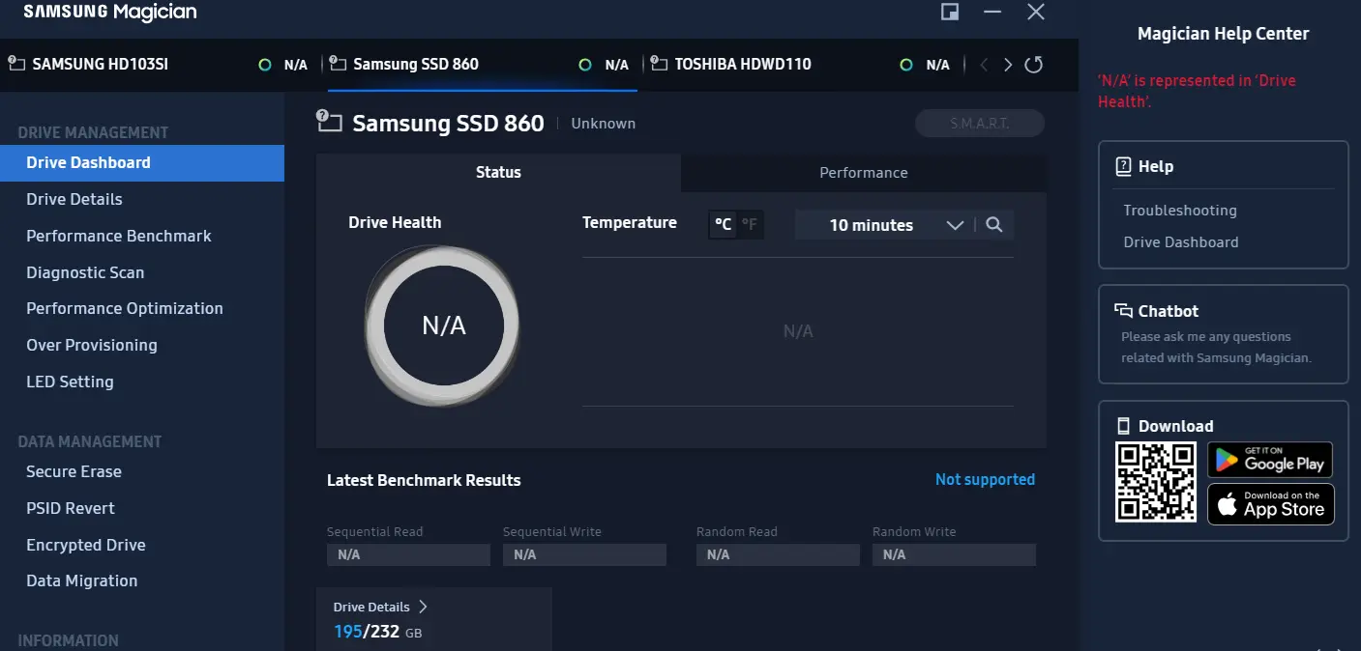Image resolution: width=1361 pixels, height=651 pixels.
Task: Click drive icon beside Samsung SSD 860 heading
Action: click(x=330, y=122)
